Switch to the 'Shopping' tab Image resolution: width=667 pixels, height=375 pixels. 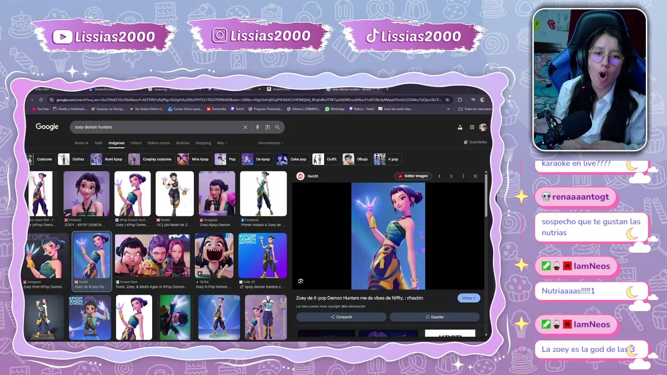[x=203, y=143]
